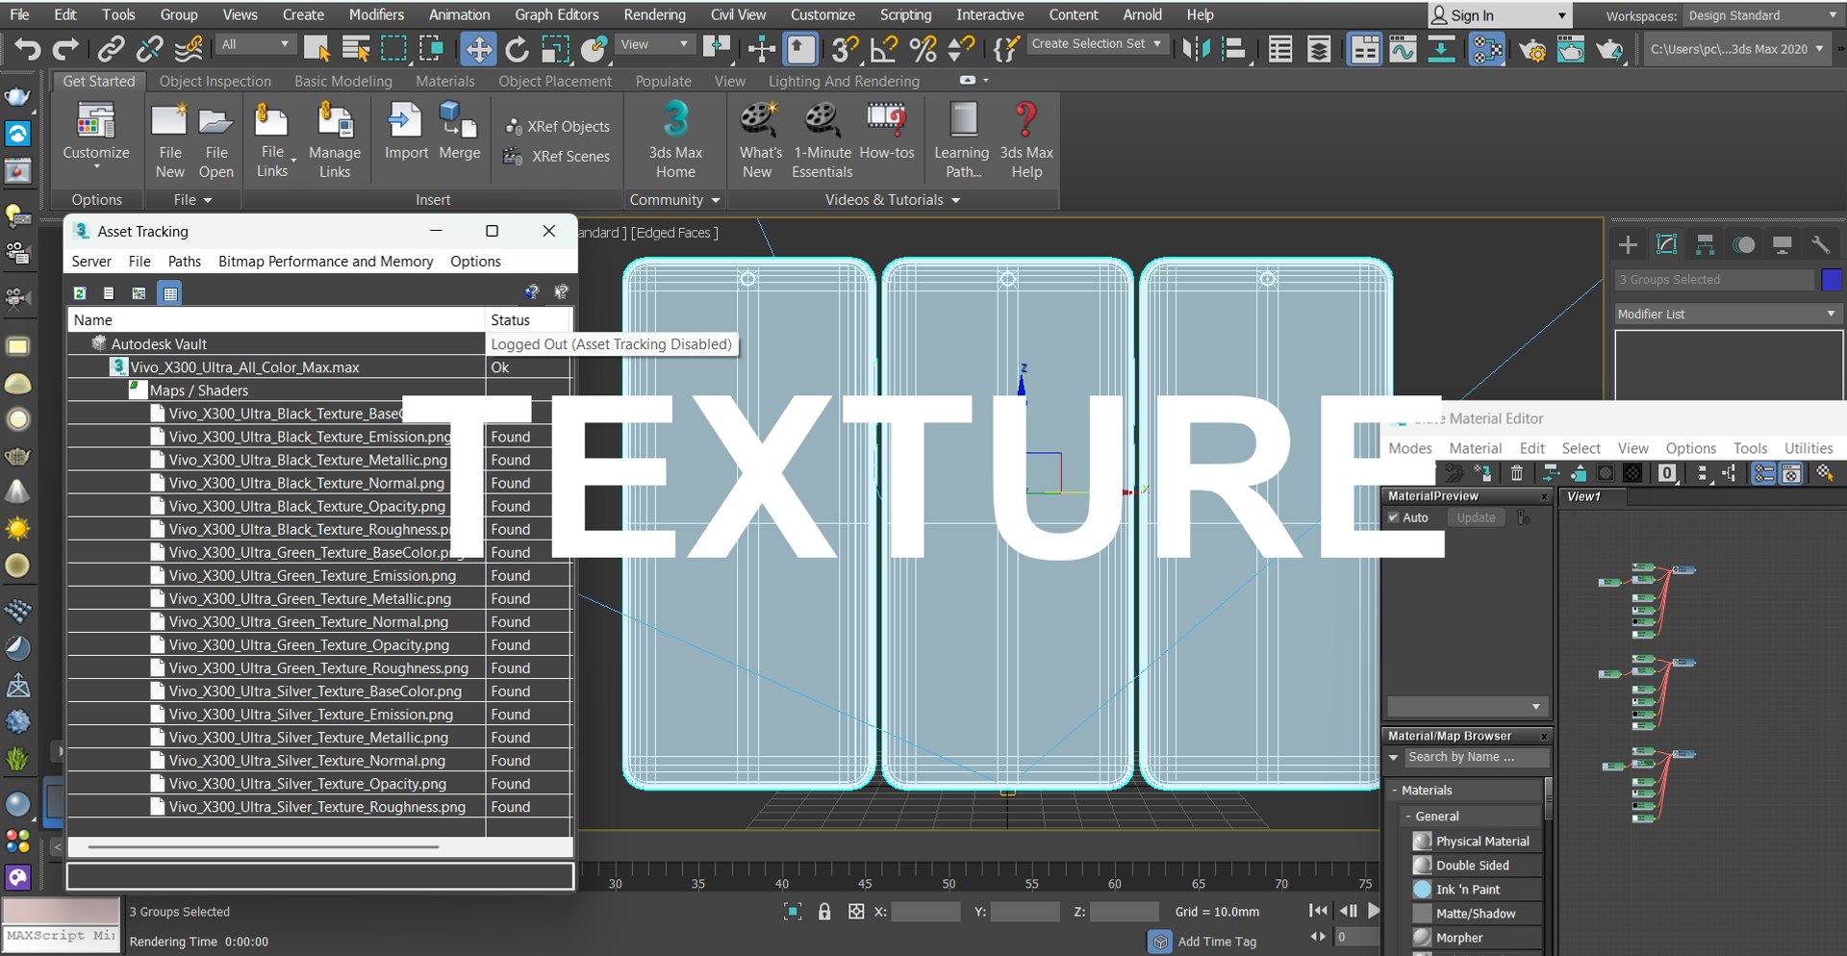Open Render Setup dialog
The image size is (1847, 956).
pyautogui.click(x=1531, y=48)
